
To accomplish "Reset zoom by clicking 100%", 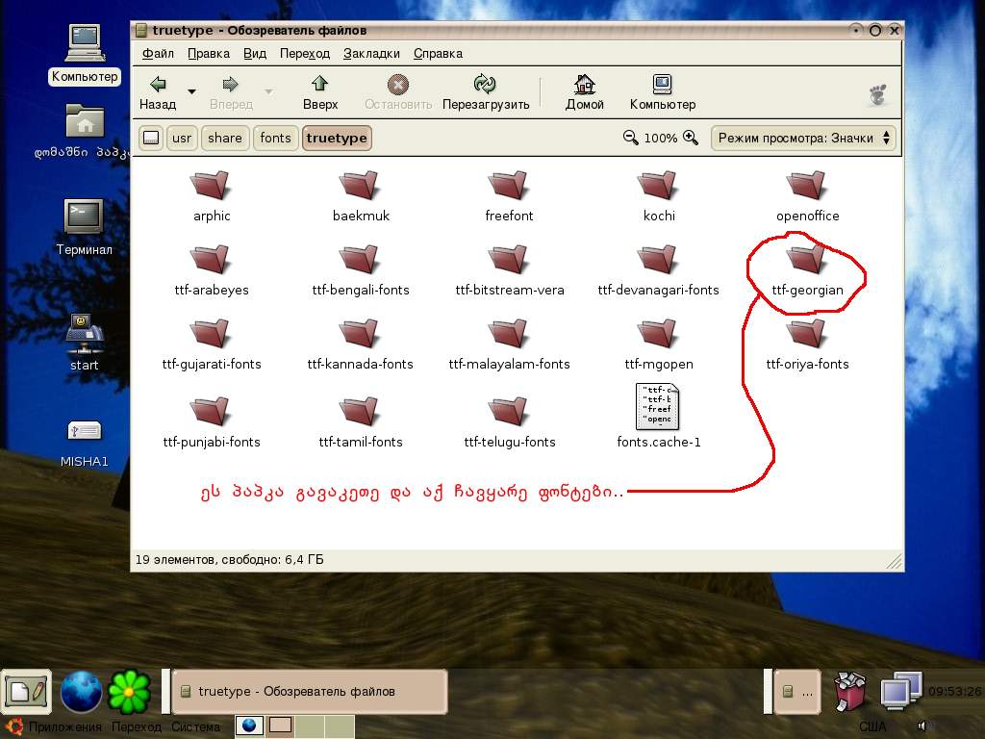I will coord(660,139).
